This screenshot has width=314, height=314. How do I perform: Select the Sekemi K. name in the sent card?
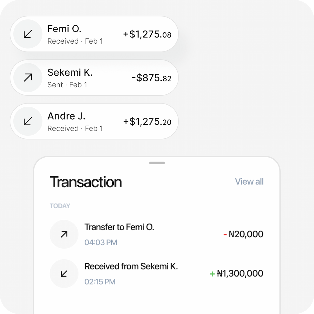click(x=70, y=72)
